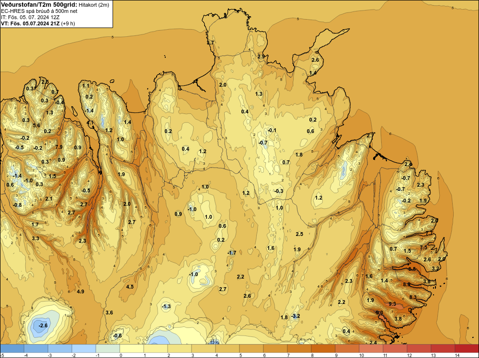Click the legend swatch between -5 and -4
The height and width of the screenshot is (358, 479).
(12, 348)
